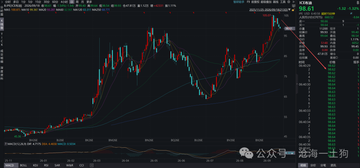The width and height of the screenshot is (360, 168).
Task: Select the weekly 周 period
Action: tap(77, 2)
